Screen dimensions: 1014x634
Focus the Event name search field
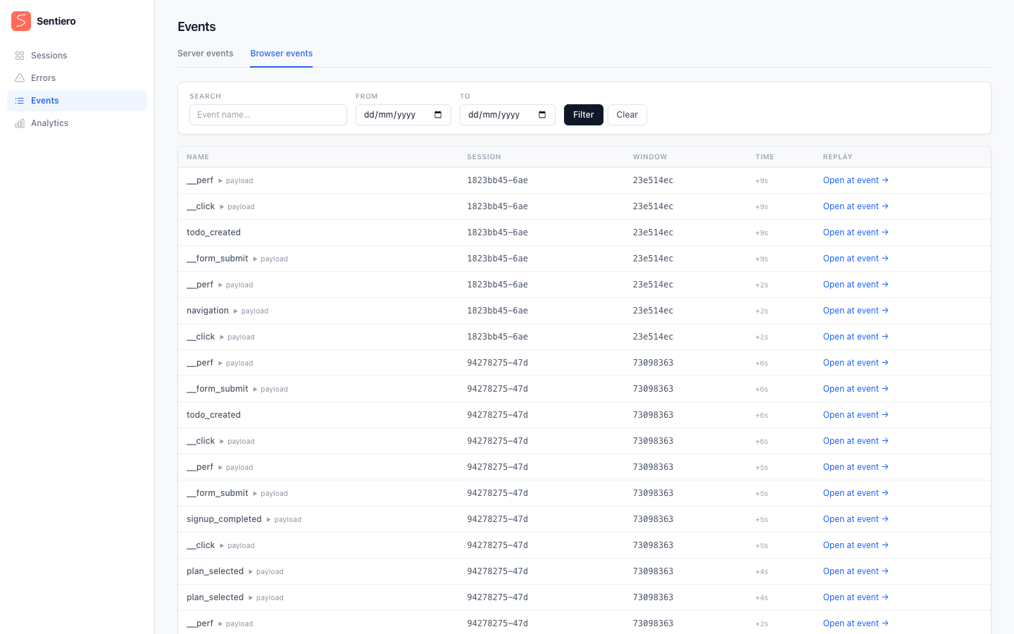[268, 115]
